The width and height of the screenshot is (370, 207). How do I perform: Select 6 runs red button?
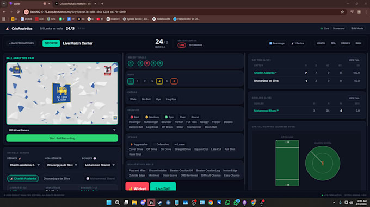174,81
